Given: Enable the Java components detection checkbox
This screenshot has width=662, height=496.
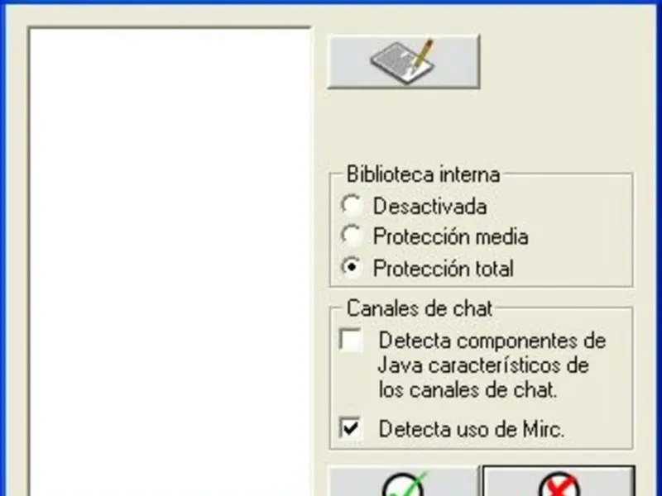Looking at the screenshot, I should pyautogui.click(x=350, y=340).
